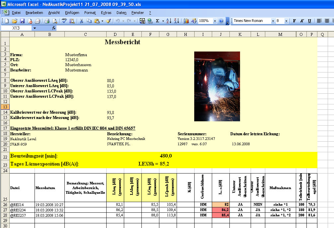Click the AutoSum sigma icon
334x228 pixels.
[x=158, y=21]
